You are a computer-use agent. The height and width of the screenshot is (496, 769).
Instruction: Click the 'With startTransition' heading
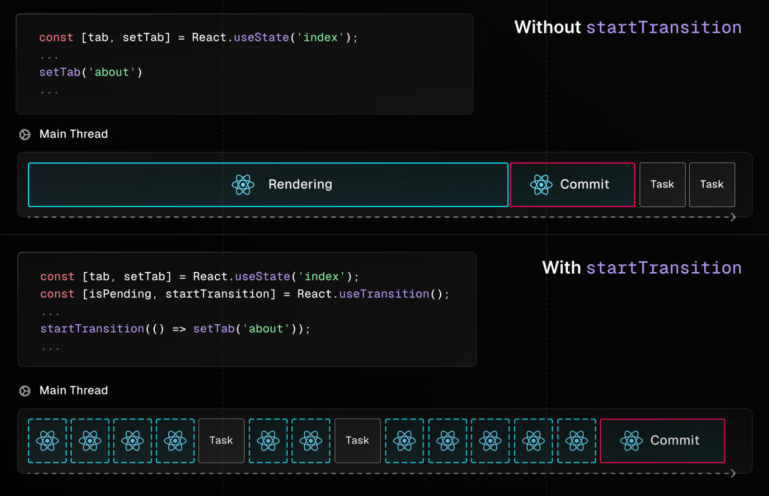(642, 268)
